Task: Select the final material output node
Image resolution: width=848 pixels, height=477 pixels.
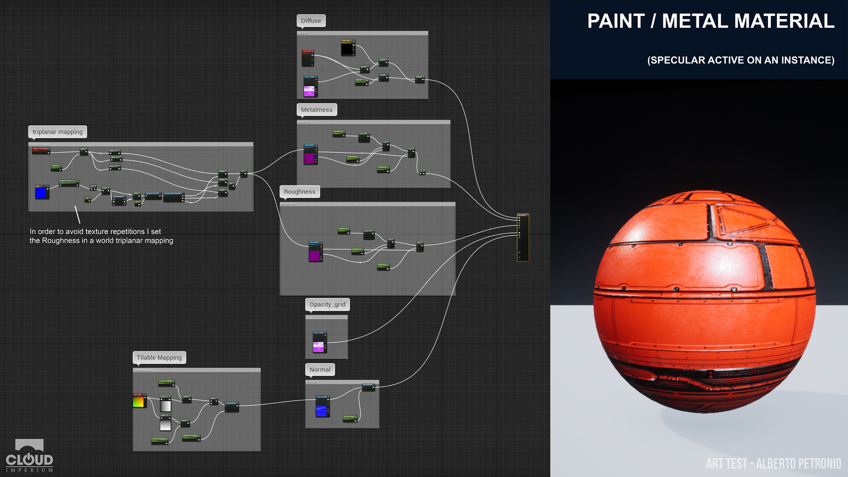Action: pyautogui.click(x=522, y=238)
